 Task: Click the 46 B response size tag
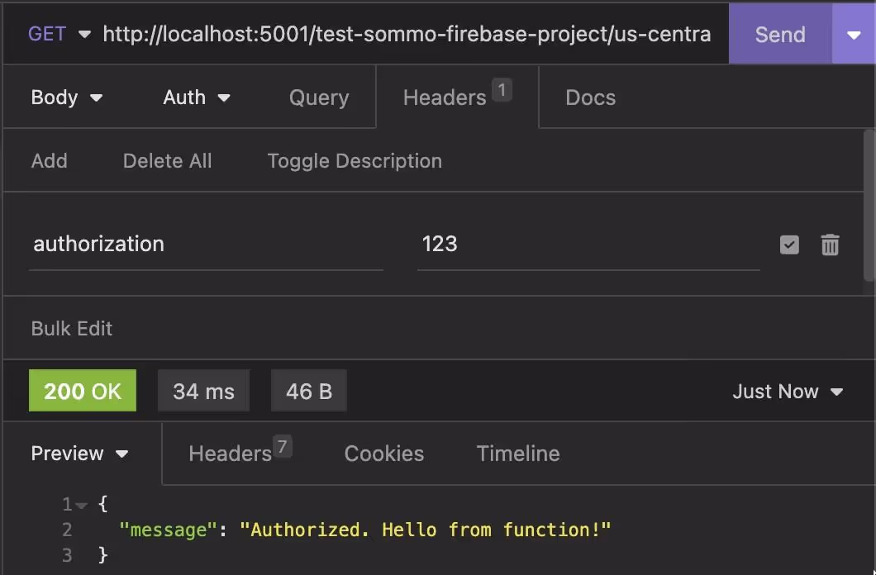click(309, 390)
